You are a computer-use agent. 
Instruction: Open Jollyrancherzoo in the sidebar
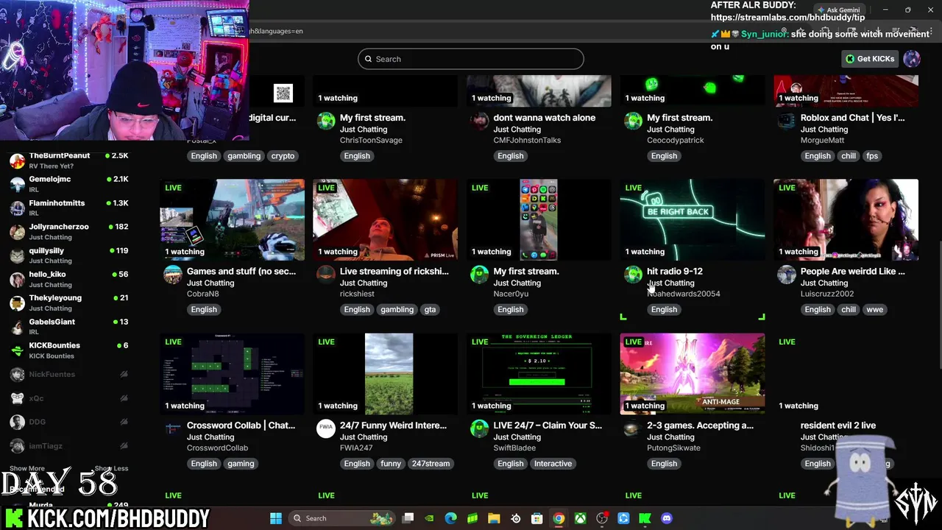point(69,231)
